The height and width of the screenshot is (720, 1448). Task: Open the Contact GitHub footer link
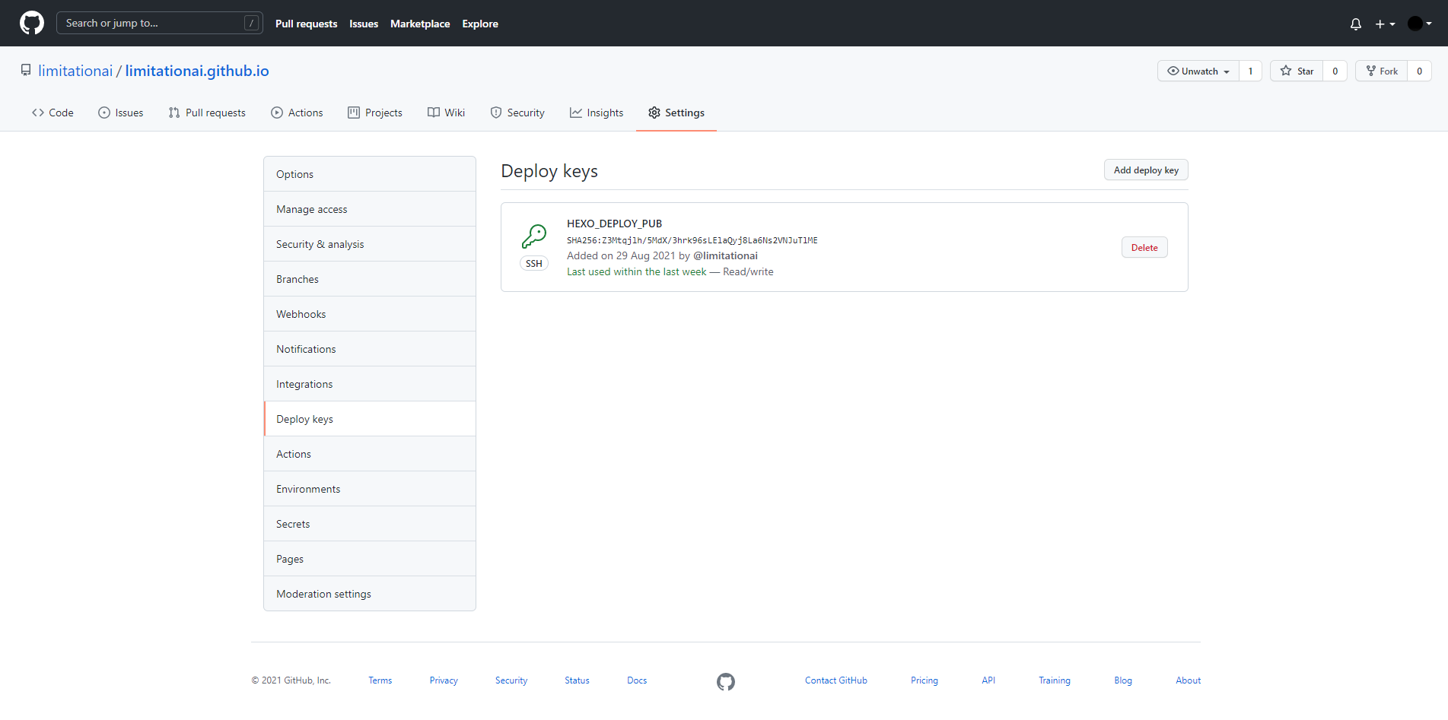[836, 680]
